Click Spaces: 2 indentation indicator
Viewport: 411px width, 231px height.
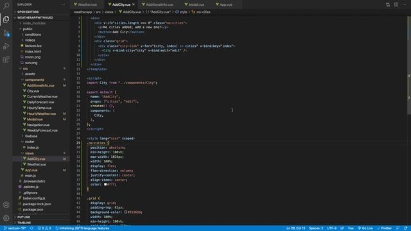tap(316, 228)
